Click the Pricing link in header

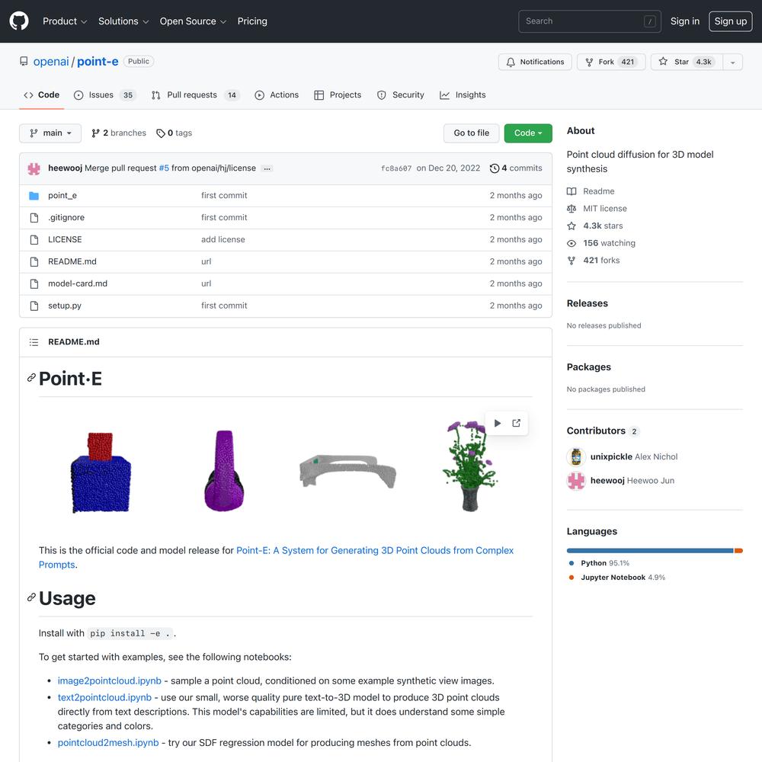click(252, 21)
